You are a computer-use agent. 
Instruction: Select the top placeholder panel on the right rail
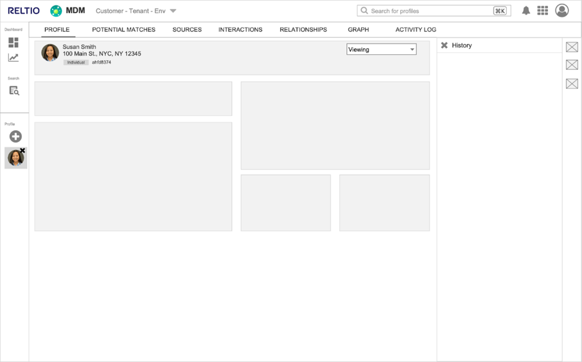(x=572, y=47)
